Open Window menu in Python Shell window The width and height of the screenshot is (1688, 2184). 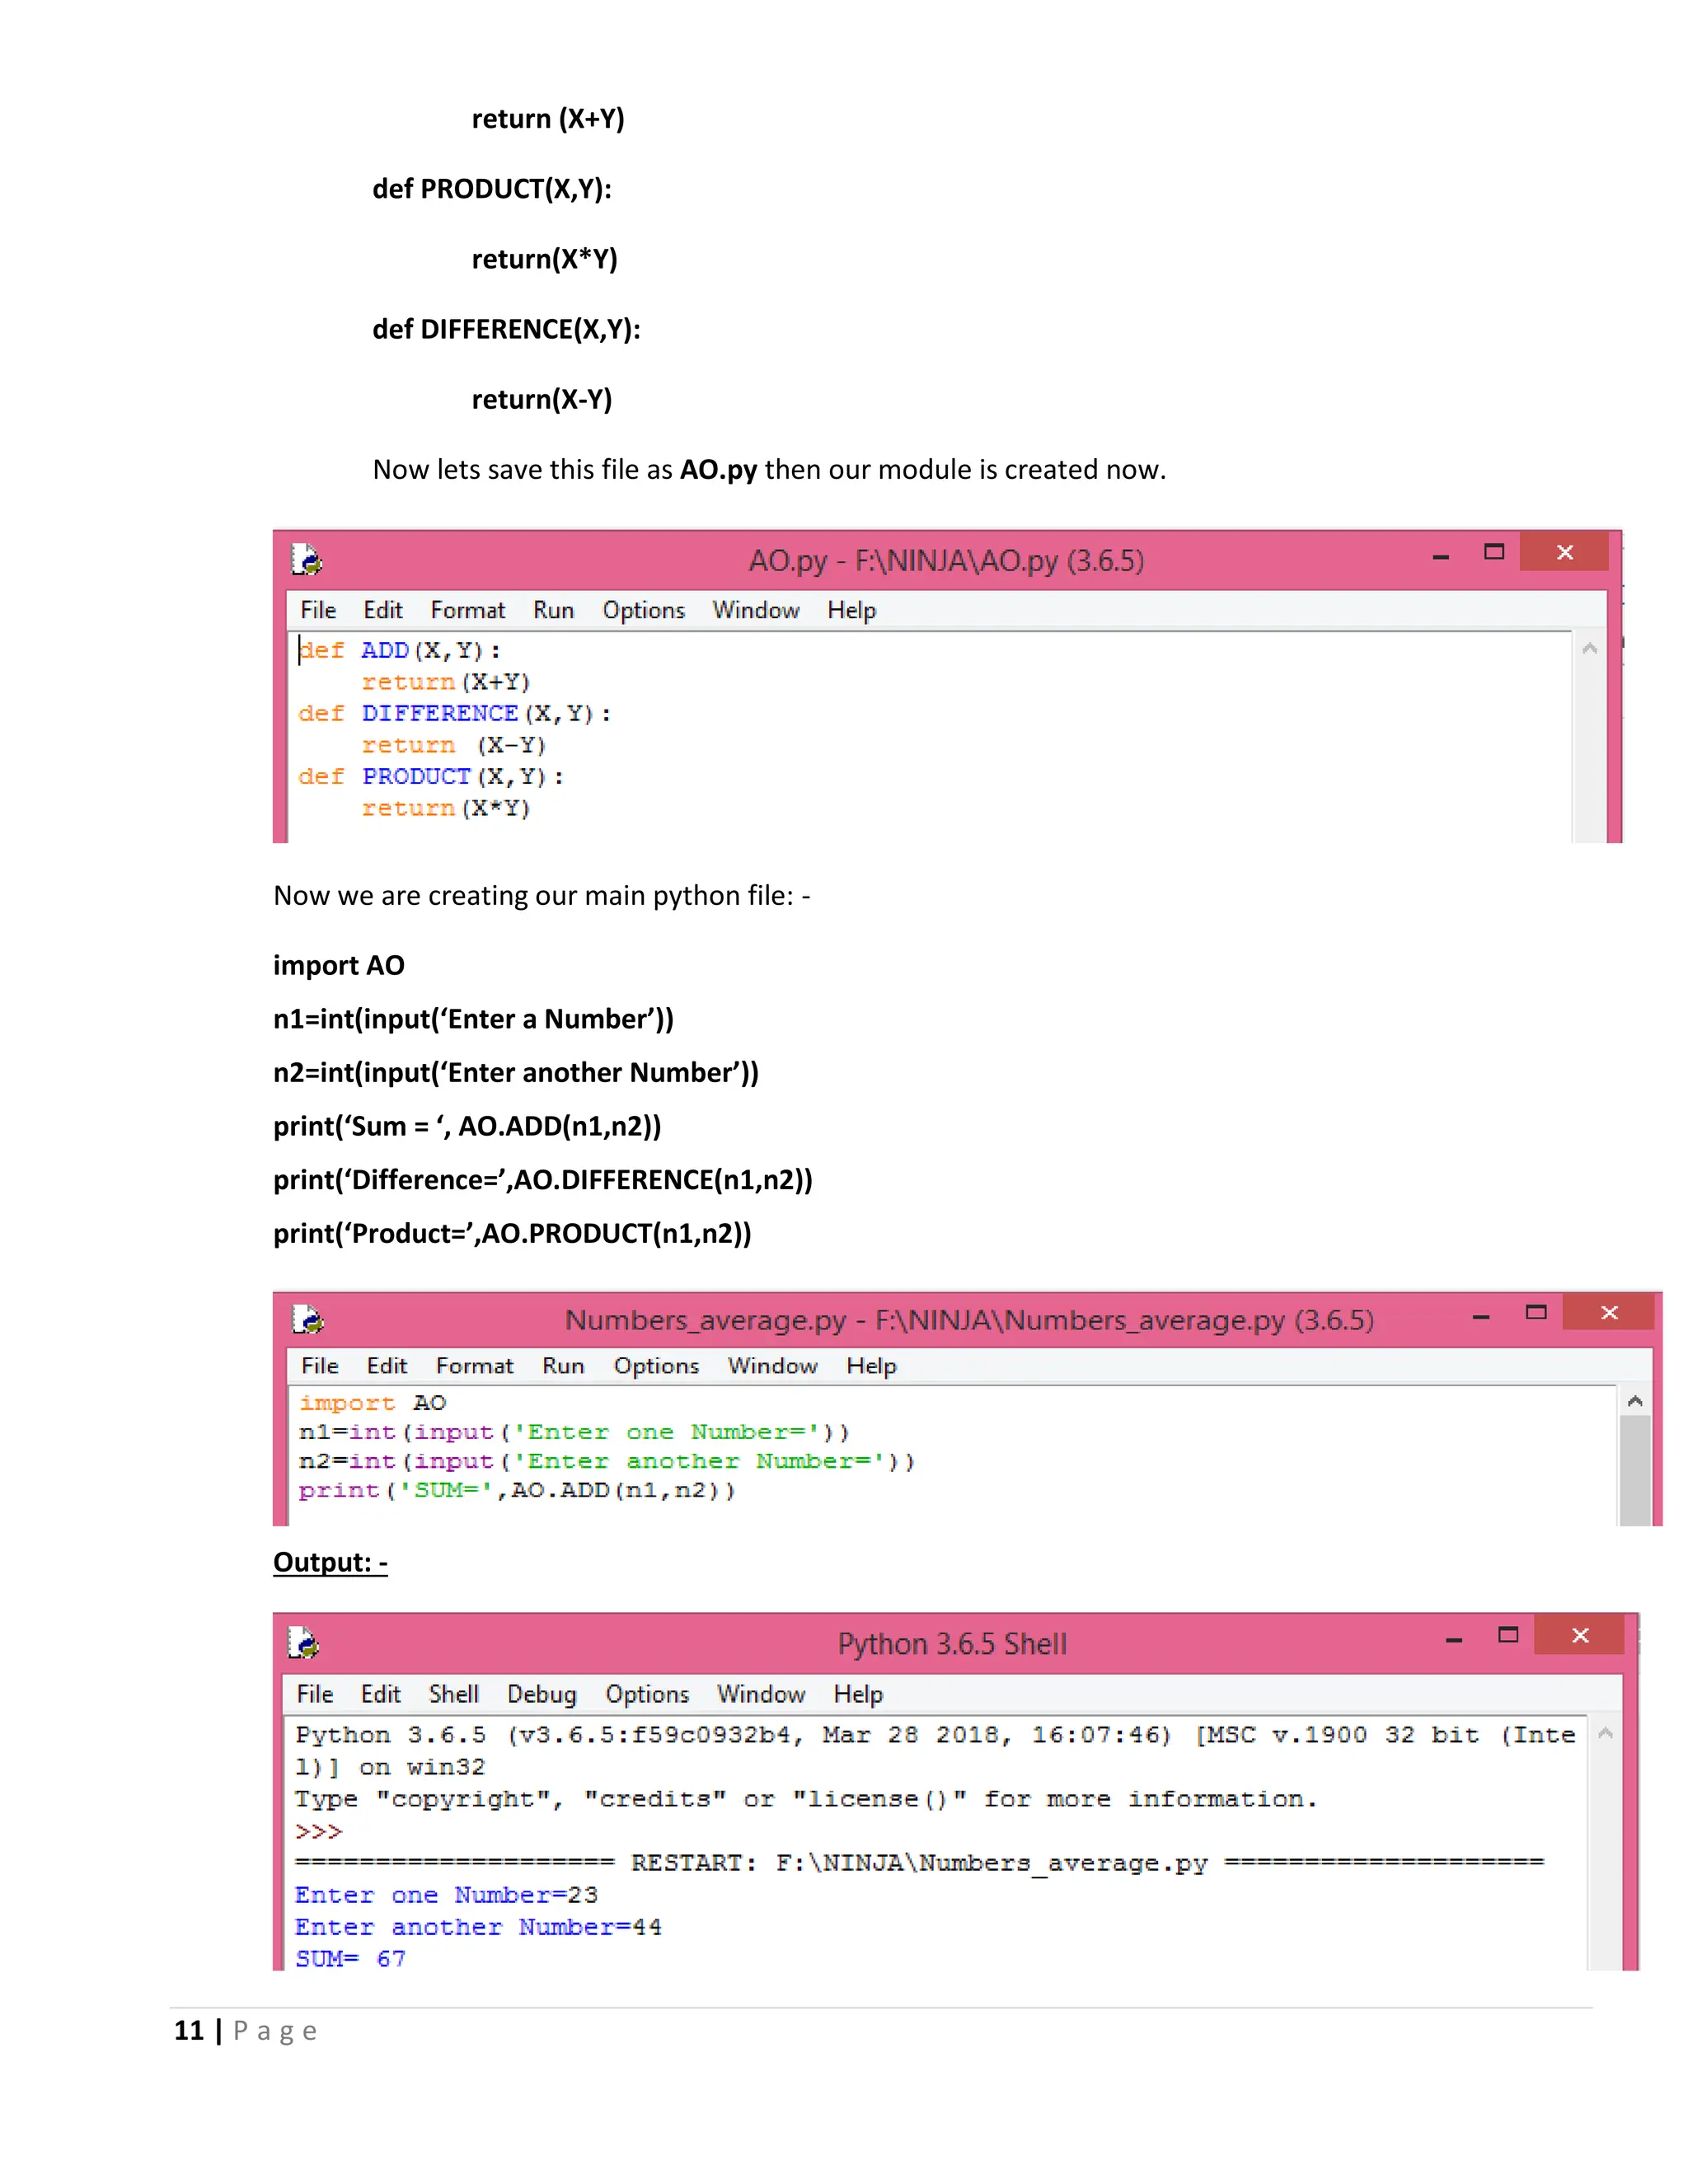click(x=761, y=1694)
